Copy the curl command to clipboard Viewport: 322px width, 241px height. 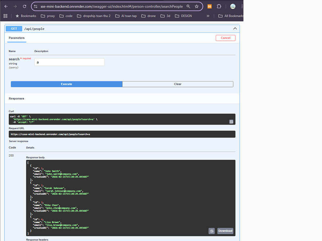231,122
